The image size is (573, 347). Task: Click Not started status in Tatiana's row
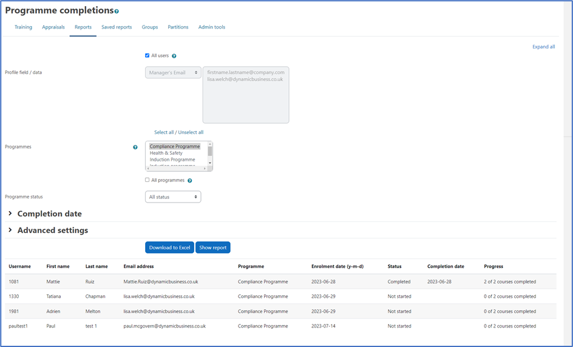(x=399, y=297)
